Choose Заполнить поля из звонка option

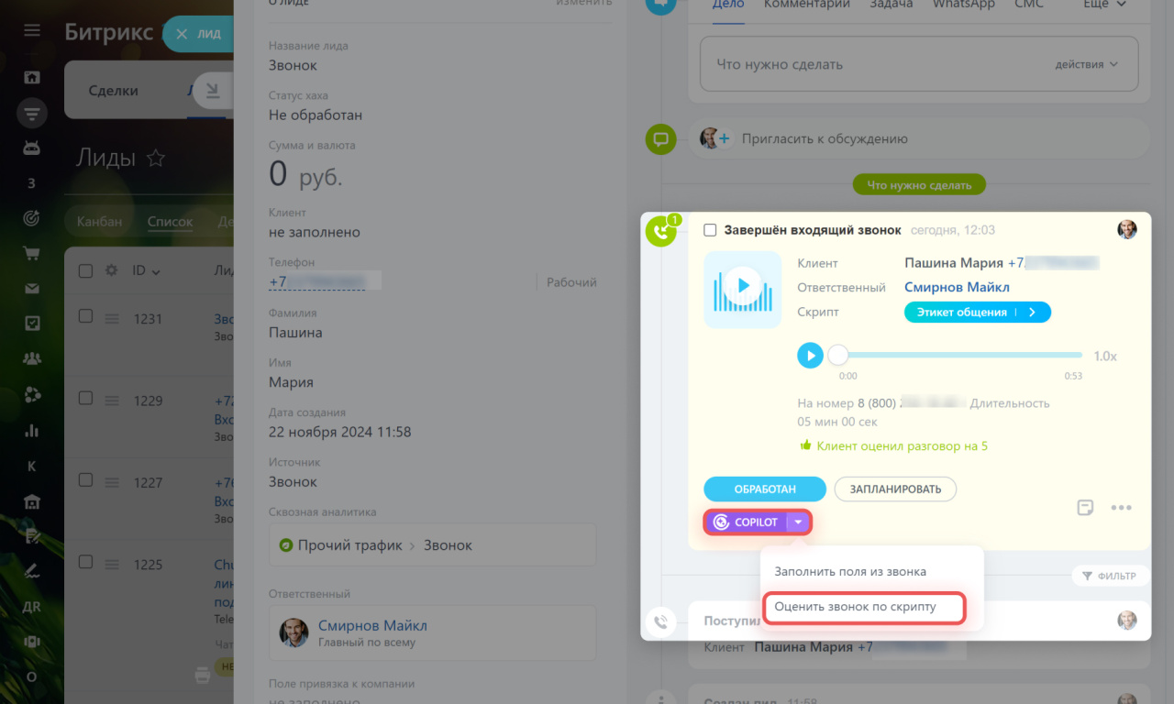point(850,571)
